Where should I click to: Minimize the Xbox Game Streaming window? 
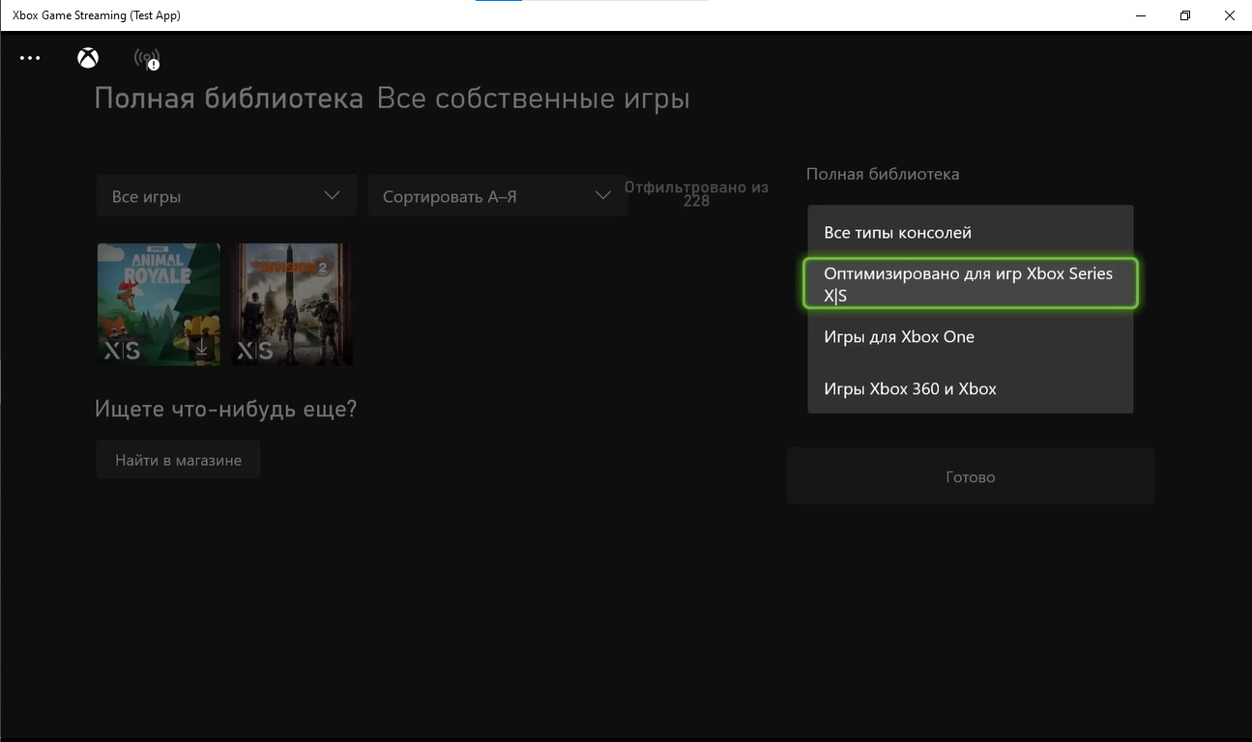pyautogui.click(x=1141, y=15)
